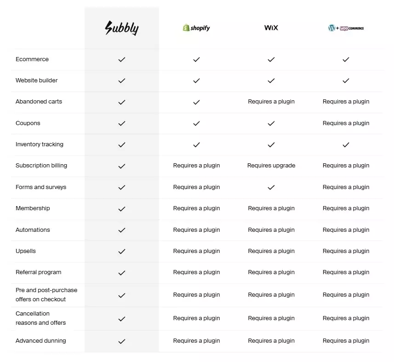Click Shopify's checkmark for Website builder

point(196,80)
